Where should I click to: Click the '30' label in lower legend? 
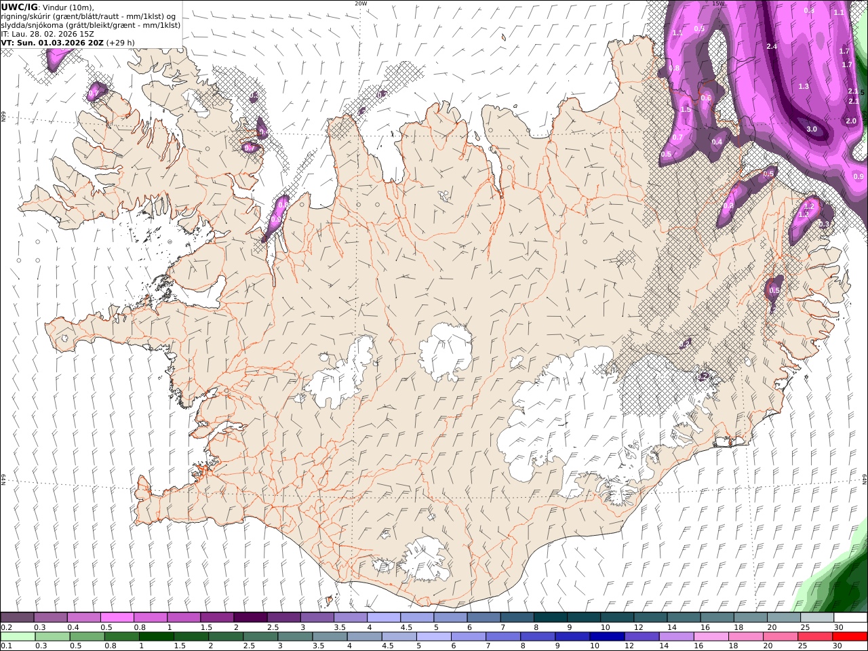[838, 646]
